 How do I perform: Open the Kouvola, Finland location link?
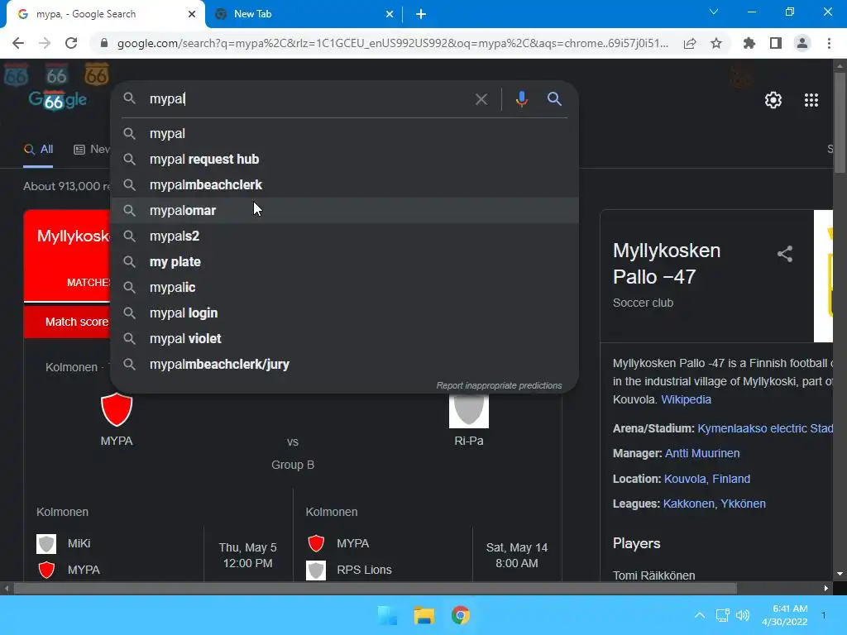707,479
